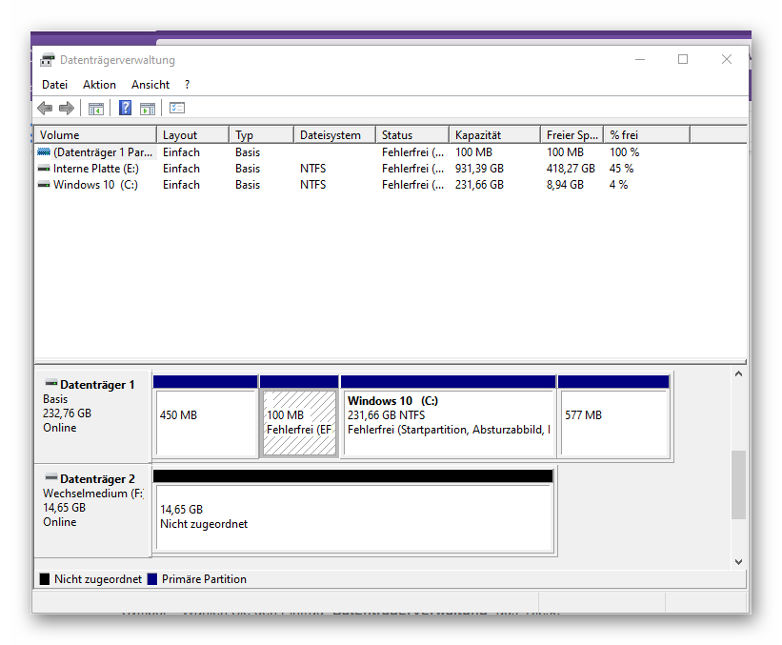Sort by Status column header
This screenshot has height=645, width=782.
click(412, 134)
